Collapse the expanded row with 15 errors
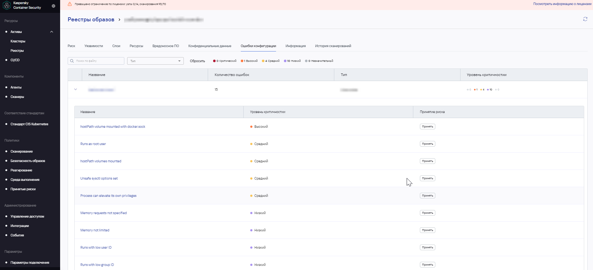The height and width of the screenshot is (270, 593). pos(76,89)
